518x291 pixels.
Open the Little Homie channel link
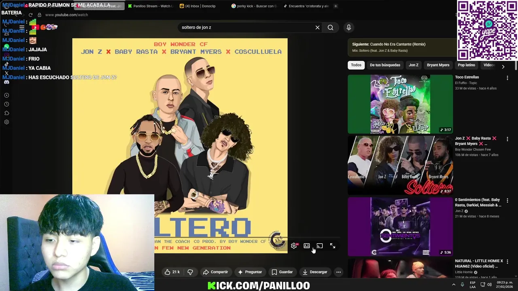[x=463, y=272]
